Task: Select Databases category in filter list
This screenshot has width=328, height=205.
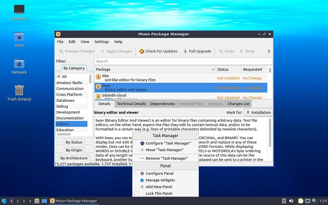Action: 71,100
